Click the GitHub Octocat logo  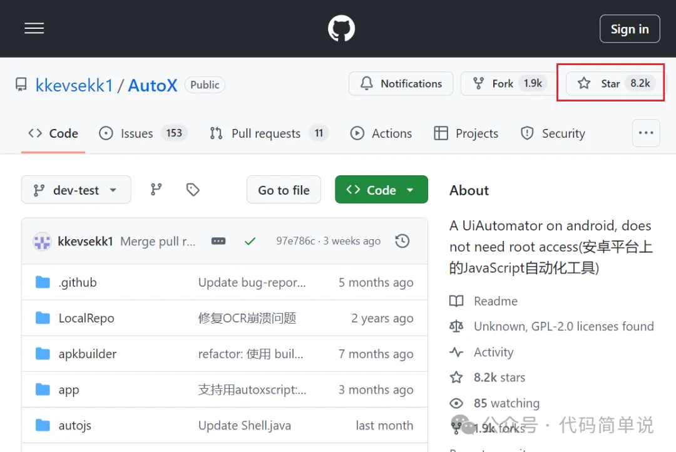click(342, 28)
